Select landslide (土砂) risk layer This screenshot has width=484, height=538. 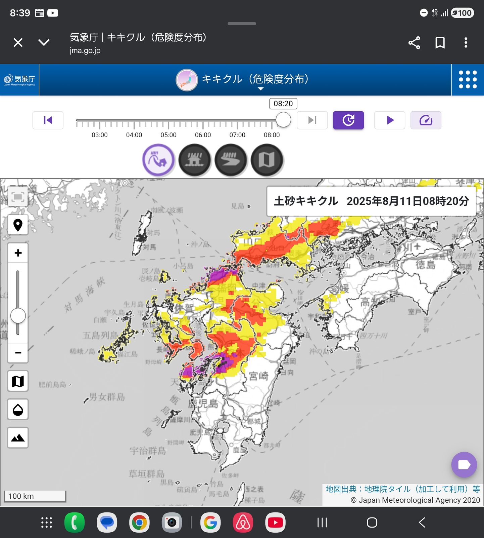(158, 160)
